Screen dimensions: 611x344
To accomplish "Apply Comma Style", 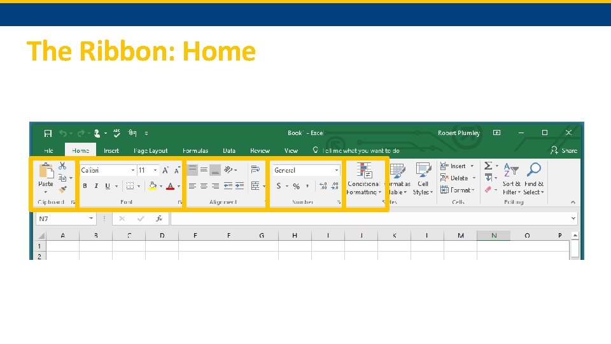I will click(307, 187).
